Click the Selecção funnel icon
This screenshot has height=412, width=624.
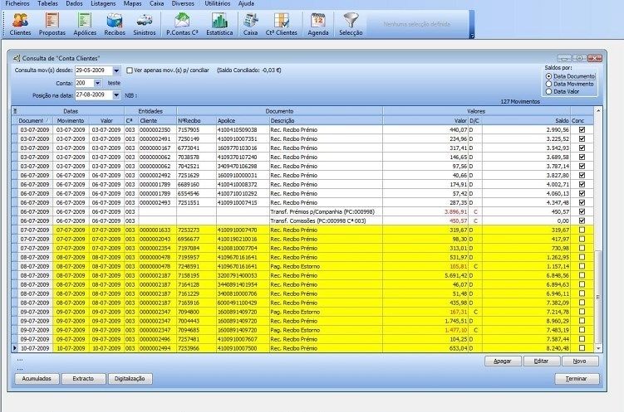tap(351, 22)
